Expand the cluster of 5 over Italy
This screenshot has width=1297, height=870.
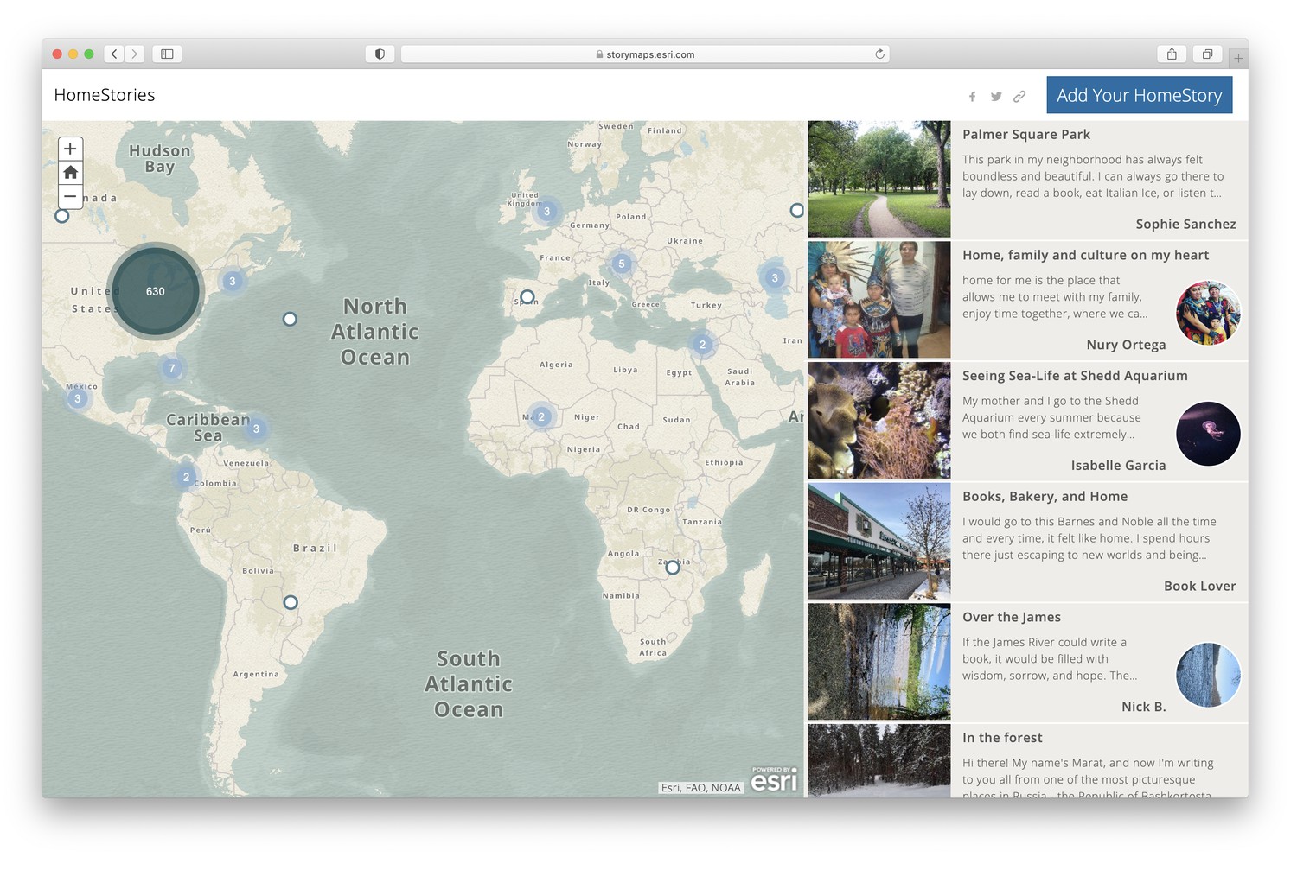(621, 264)
